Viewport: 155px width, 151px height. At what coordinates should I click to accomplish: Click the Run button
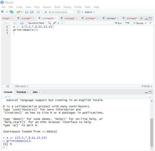118,23
